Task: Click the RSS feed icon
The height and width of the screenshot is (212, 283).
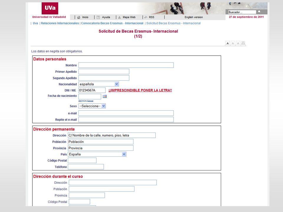Action: pyautogui.click(x=146, y=17)
